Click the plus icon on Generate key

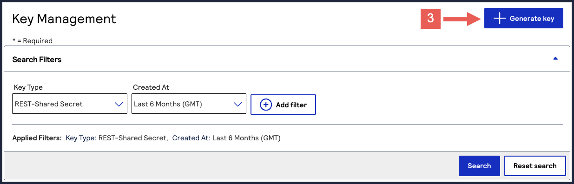pyautogui.click(x=499, y=19)
